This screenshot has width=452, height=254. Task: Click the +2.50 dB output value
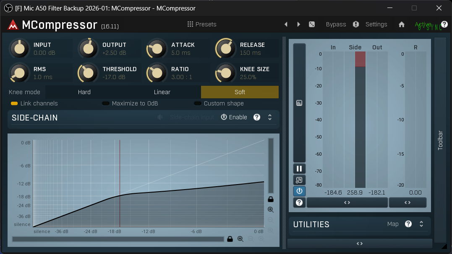click(114, 53)
